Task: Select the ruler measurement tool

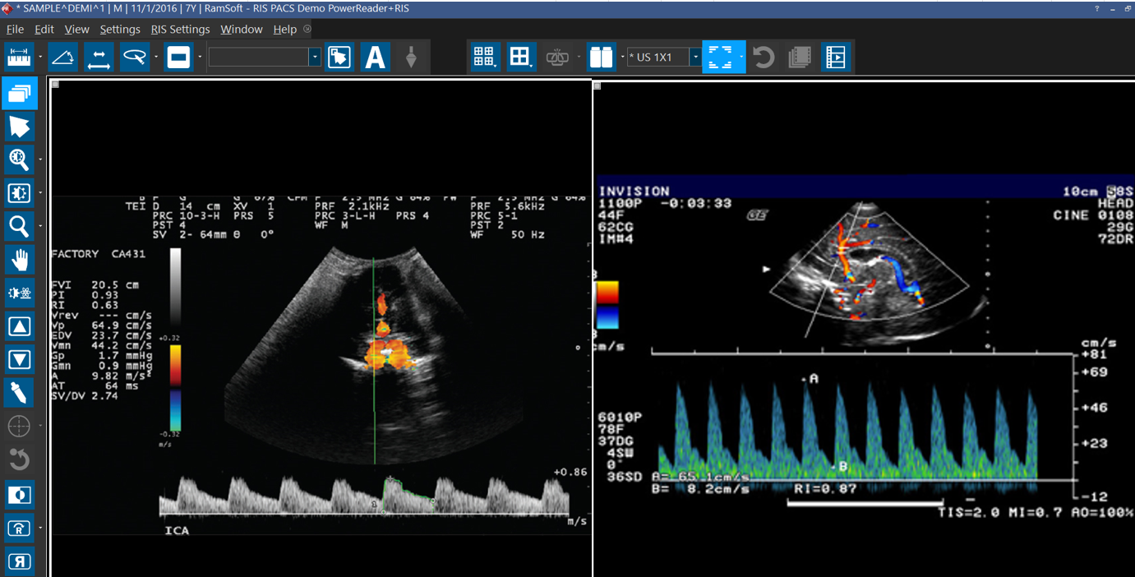Action: (x=20, y=57)
